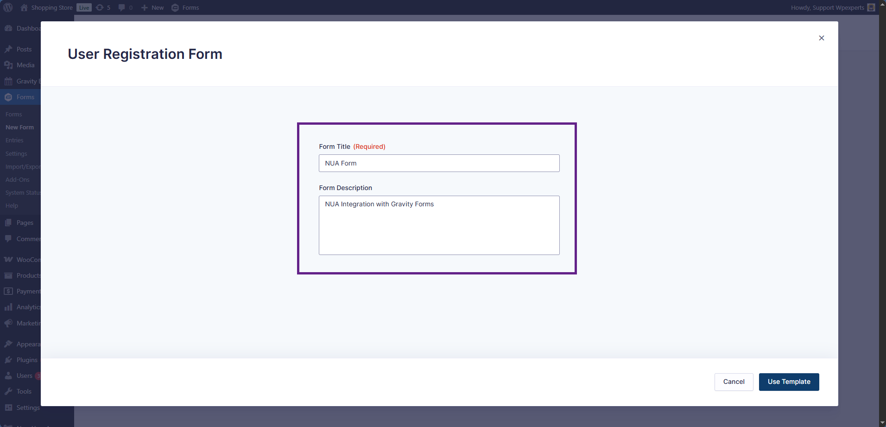This screenshot has height=427, width=886.
Task: Click the Tools wrench icon in sidebar
Action: tap(8, 391)
